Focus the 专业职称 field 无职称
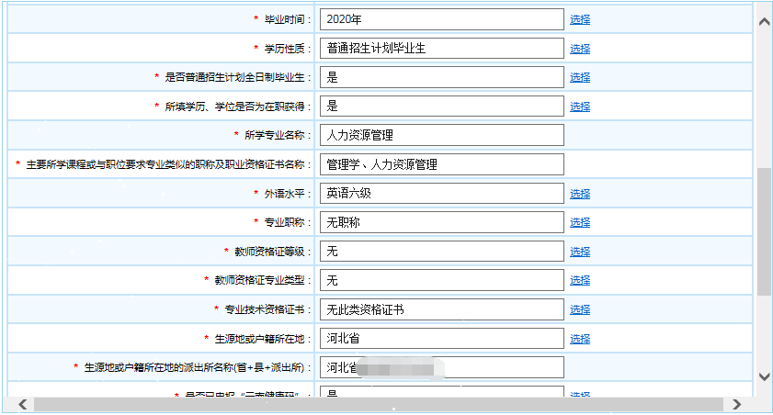Screen dimensions: 773x415 pos(442,222)
